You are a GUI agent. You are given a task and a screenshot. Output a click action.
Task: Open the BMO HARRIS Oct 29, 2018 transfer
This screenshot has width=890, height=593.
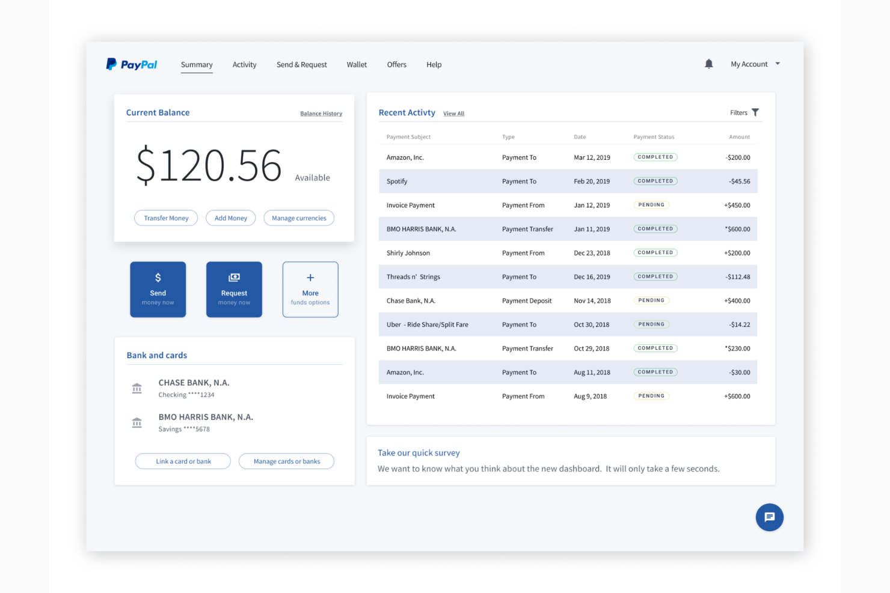(568, 348)
